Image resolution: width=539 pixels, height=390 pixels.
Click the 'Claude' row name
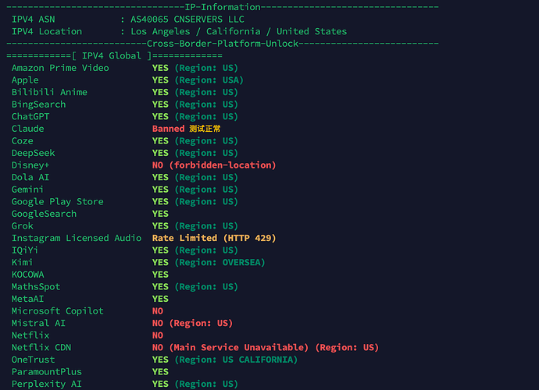click(28, 129)
